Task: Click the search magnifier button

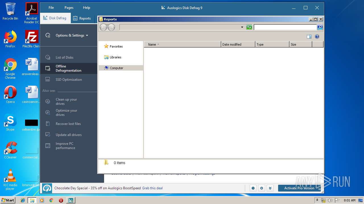Action: point(320,27)
